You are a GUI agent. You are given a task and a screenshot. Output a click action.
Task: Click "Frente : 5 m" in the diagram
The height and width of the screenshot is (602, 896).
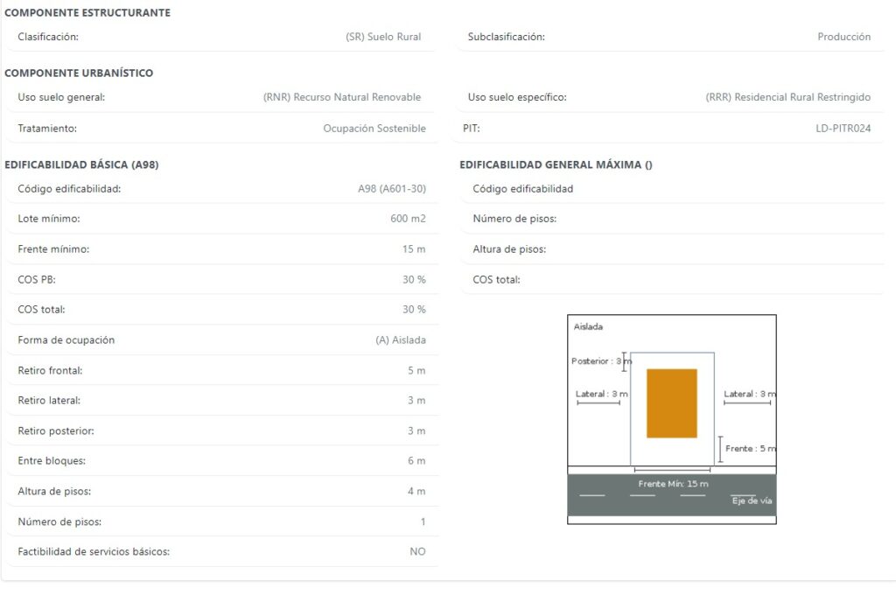[x=751, y=448]
